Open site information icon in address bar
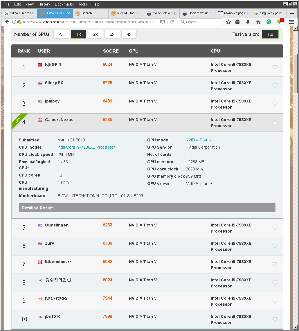The width and height of the screenshot is (299, 331). (x=14, y=22)
